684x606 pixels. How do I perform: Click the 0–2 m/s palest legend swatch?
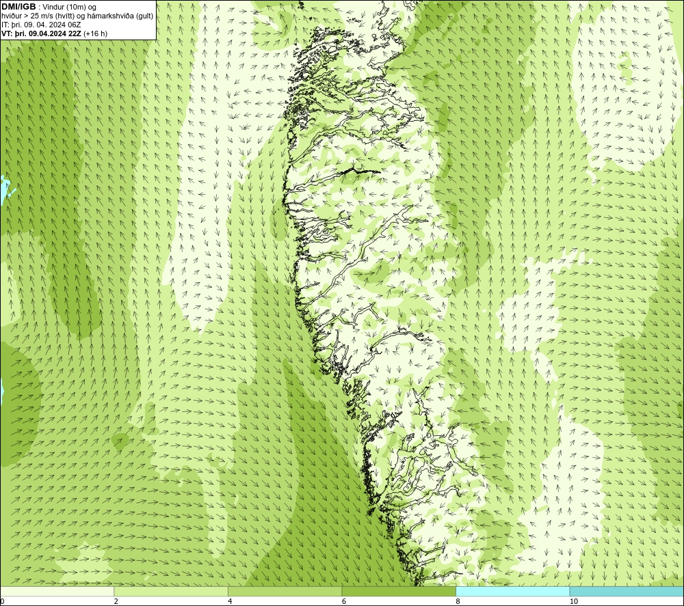57,591
